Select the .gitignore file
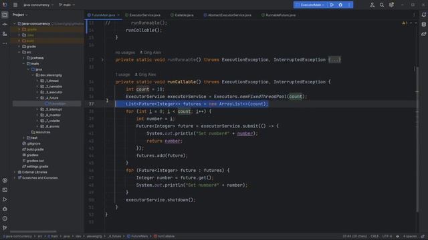428x240 pixels. [x=31, y=144]
